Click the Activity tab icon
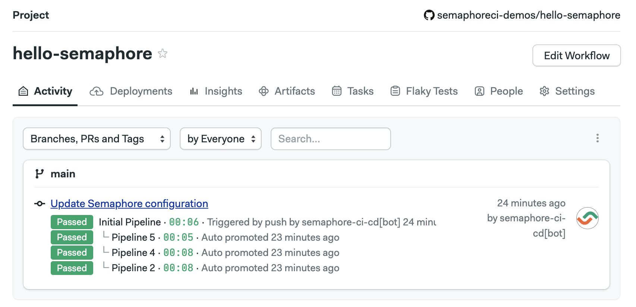 pos(23,91)
